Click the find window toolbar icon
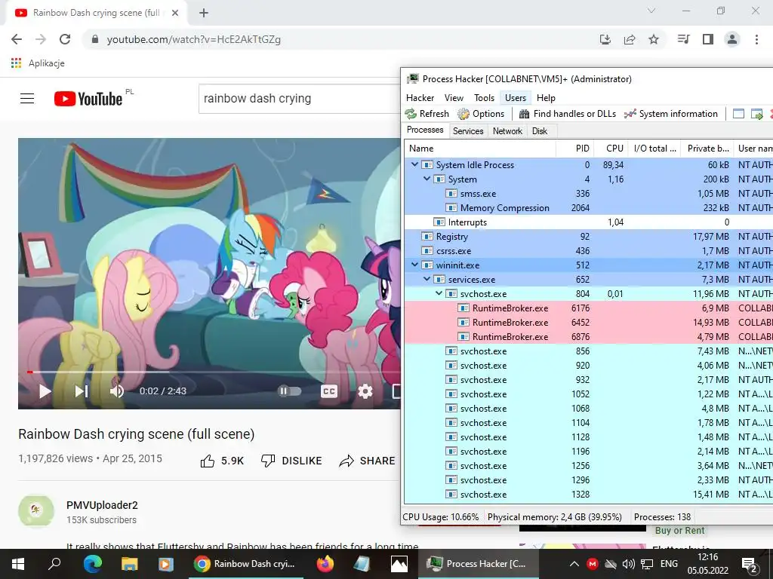 click(x=738, y=114)
